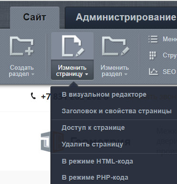Expand the Создать раздел dropdown arrow
Screen dimensions: 177x184
tap(33, 74)
